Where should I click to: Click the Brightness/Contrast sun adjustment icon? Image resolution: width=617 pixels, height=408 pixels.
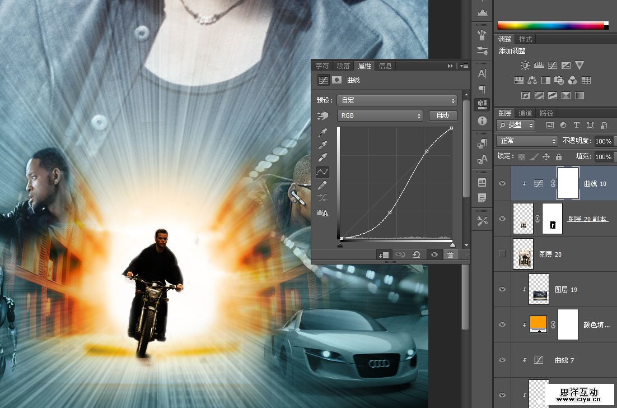[x=525, y=66]
